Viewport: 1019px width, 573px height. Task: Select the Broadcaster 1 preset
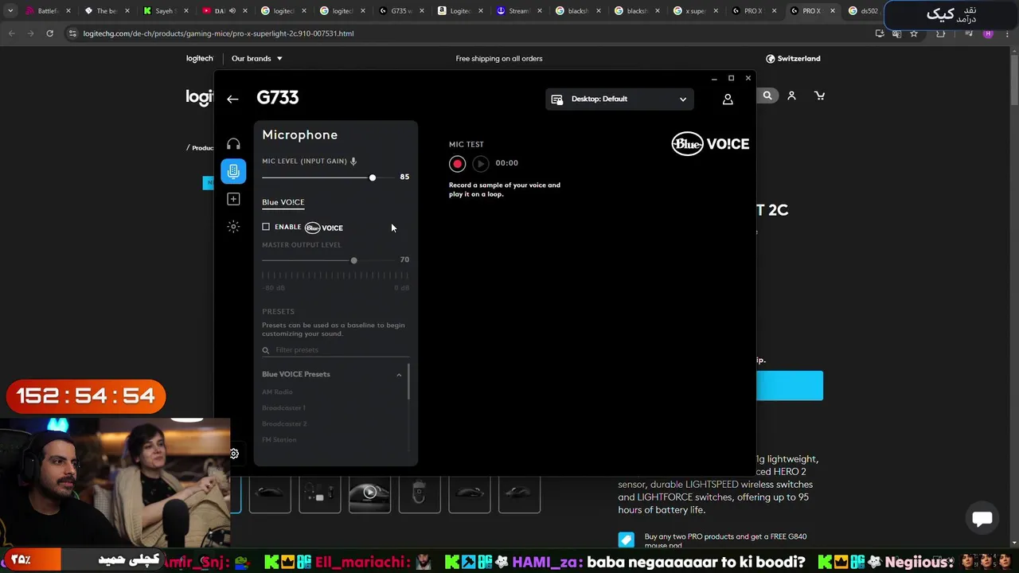coord(283,407)
